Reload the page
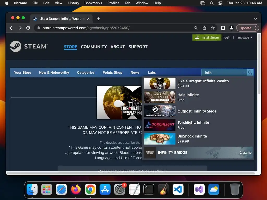267x200 pixels. click(x=28, y=28)
